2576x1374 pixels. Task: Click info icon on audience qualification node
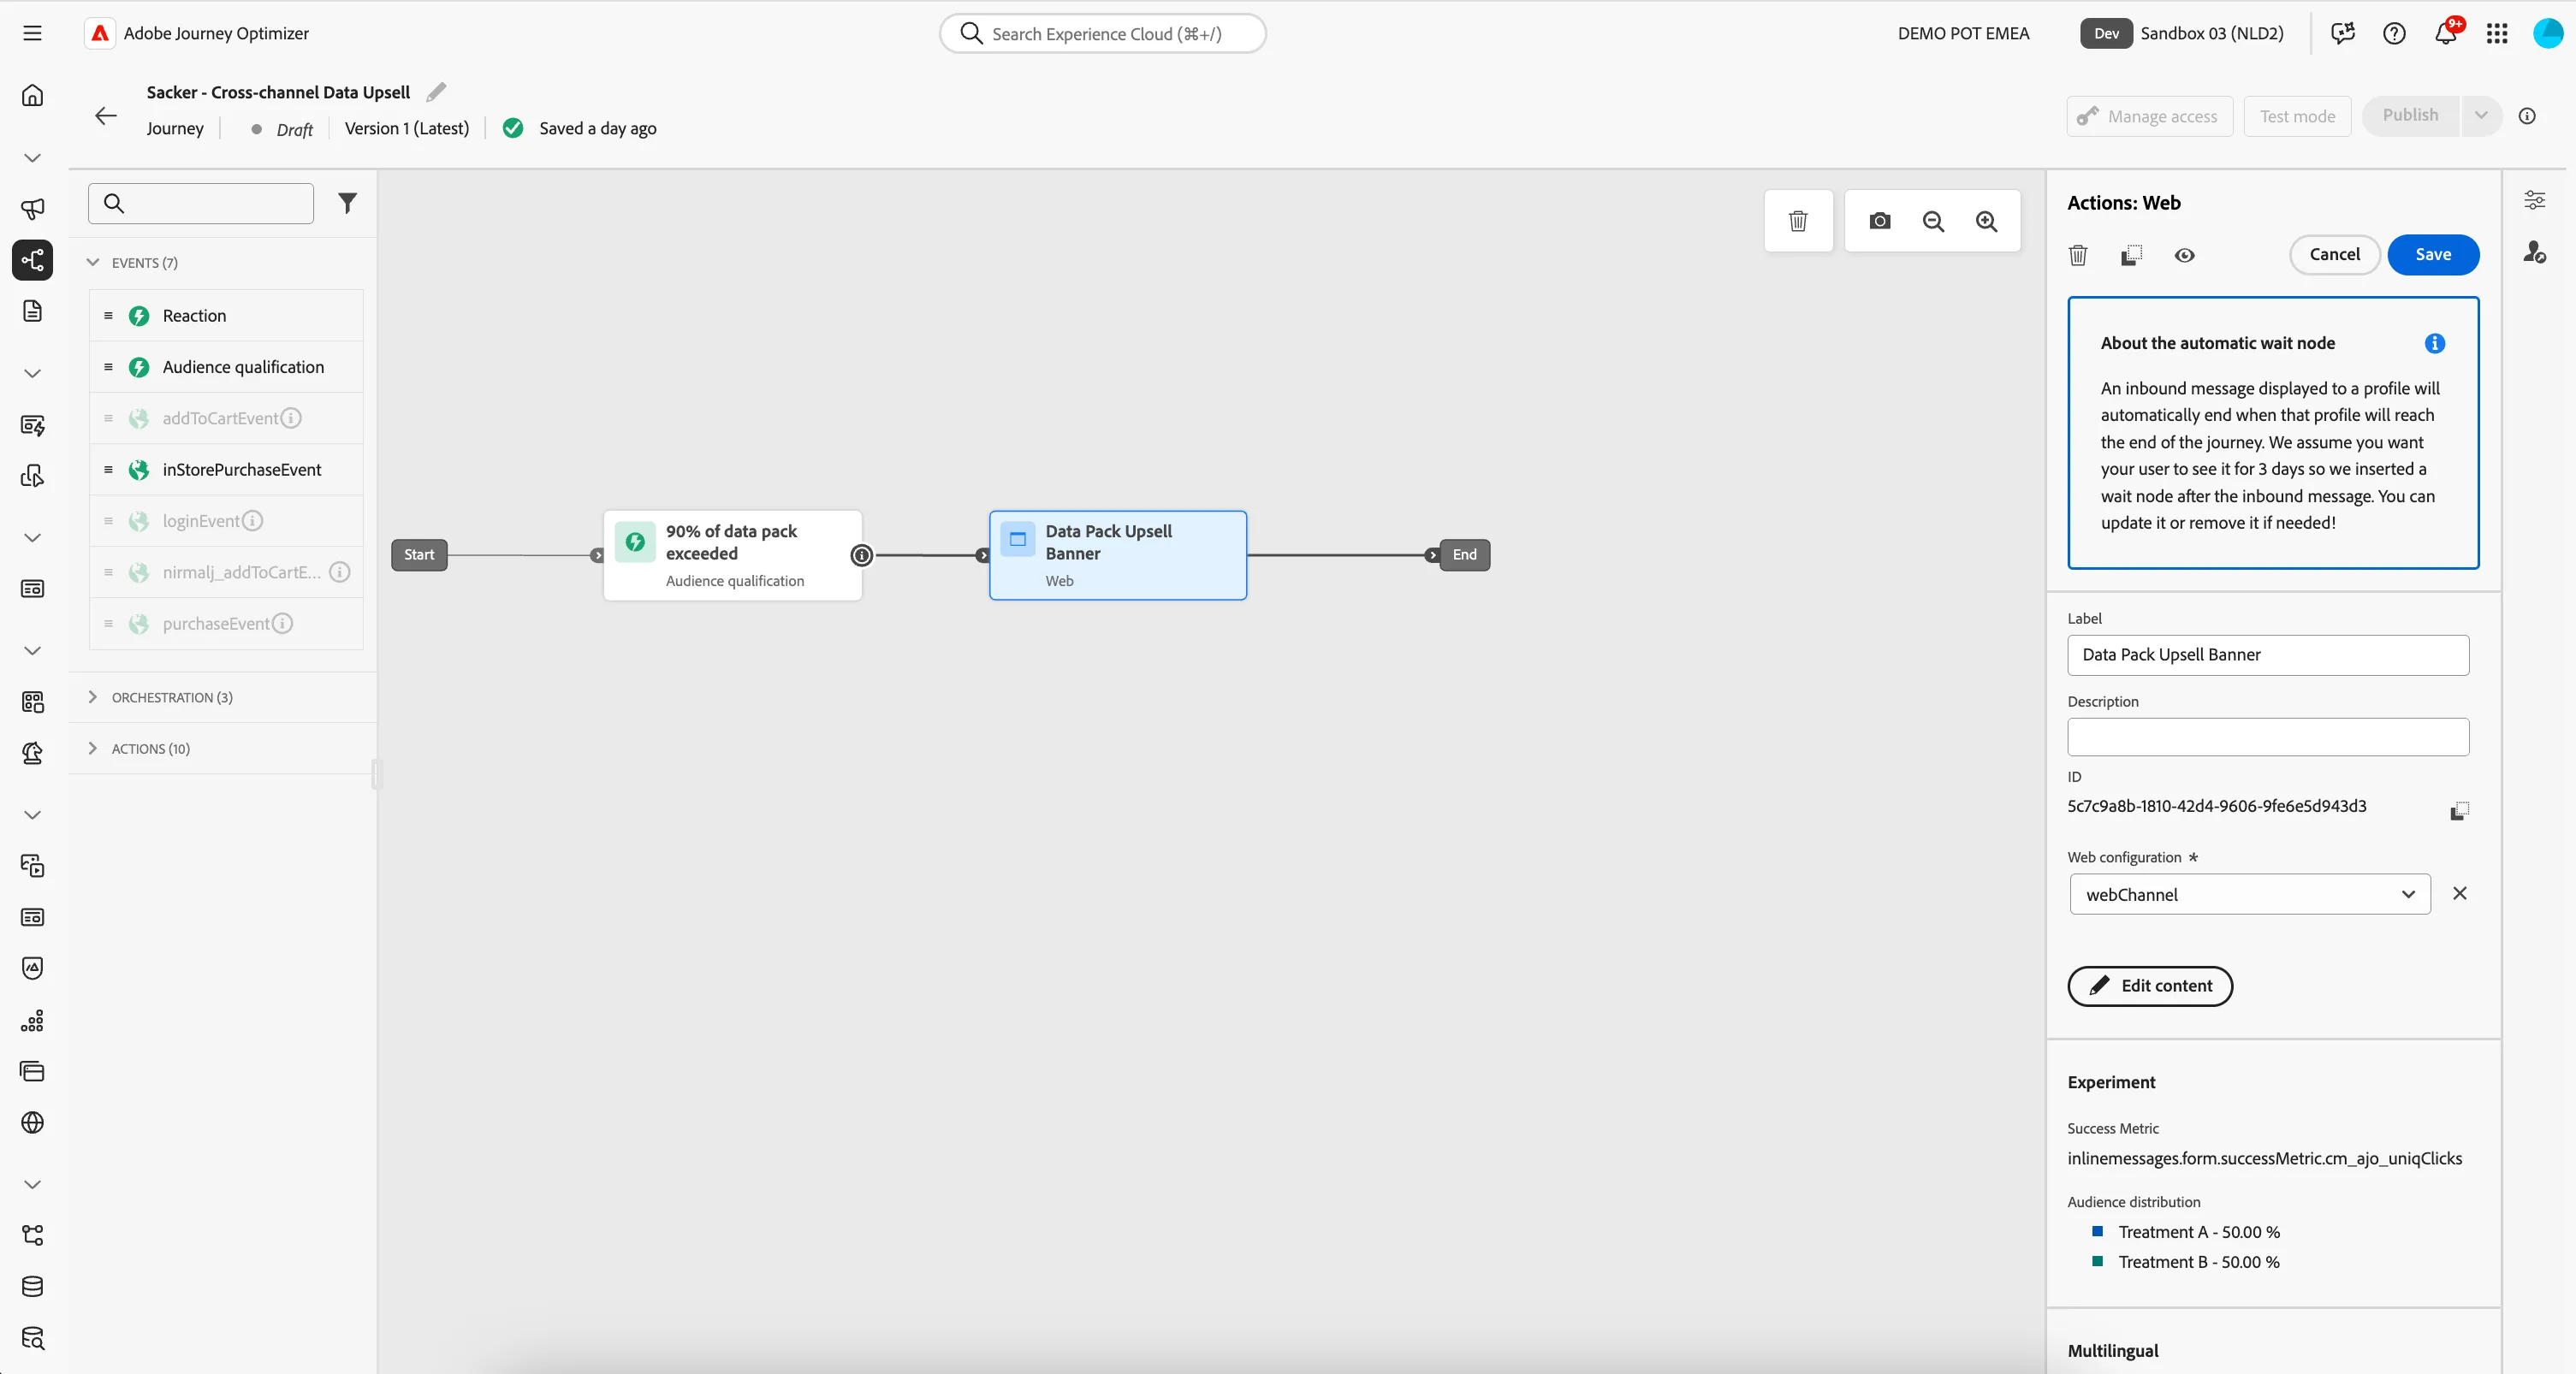click(x=861, y=555)
